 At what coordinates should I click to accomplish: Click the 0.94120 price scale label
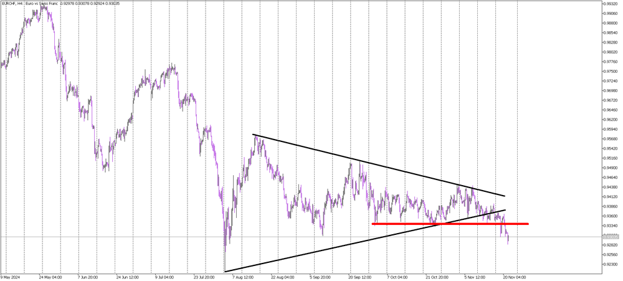pyautogui.click(x=611, y=197)
